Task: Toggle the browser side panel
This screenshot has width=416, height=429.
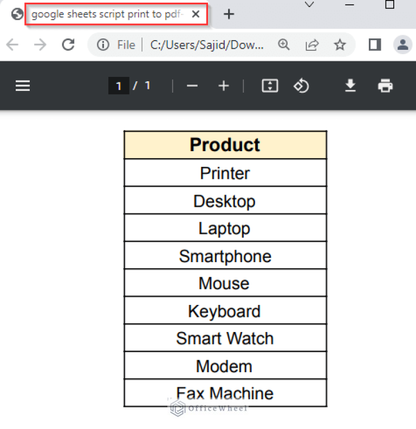Action: (375, 44)
